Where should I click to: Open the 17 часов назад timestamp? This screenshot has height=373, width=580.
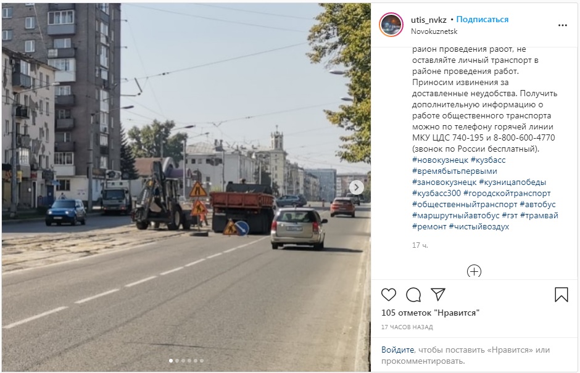pos(407,327)
